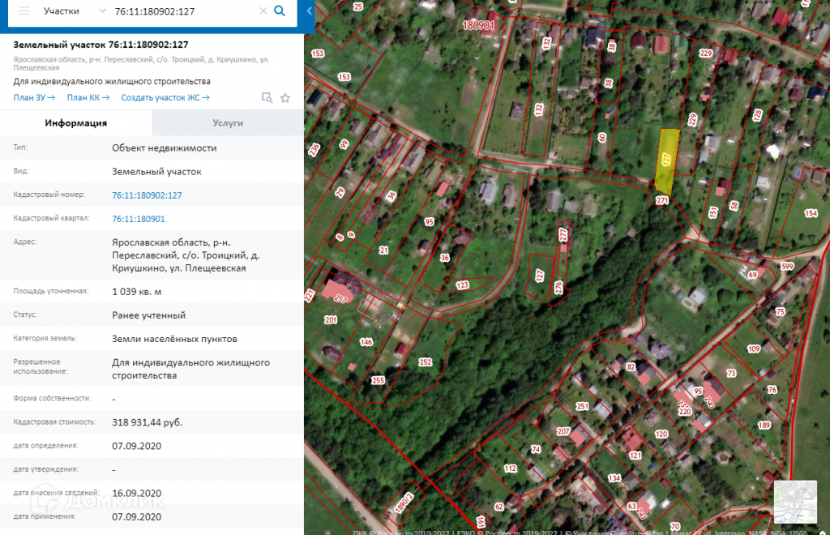Switch to the Услуги tab
The height and width of the screenshot is (535, 830).
coord(228,122)
